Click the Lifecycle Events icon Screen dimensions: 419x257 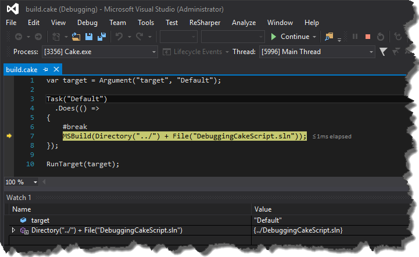166,52
